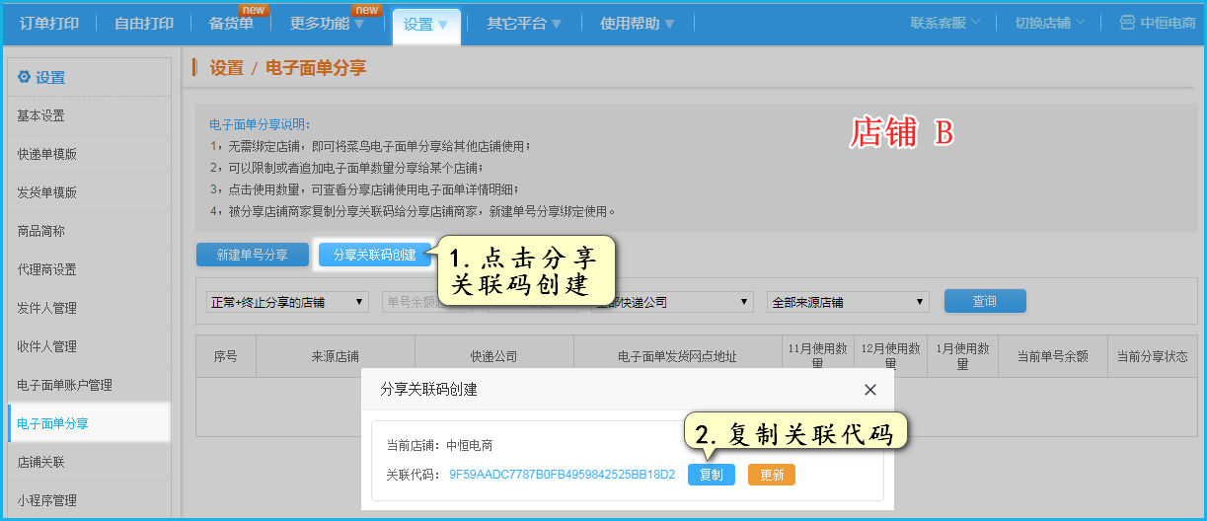The height and width of the screenshot is (521, 1207).
Task: Go to the 订单打印 tab
Action: pos(49,24)
